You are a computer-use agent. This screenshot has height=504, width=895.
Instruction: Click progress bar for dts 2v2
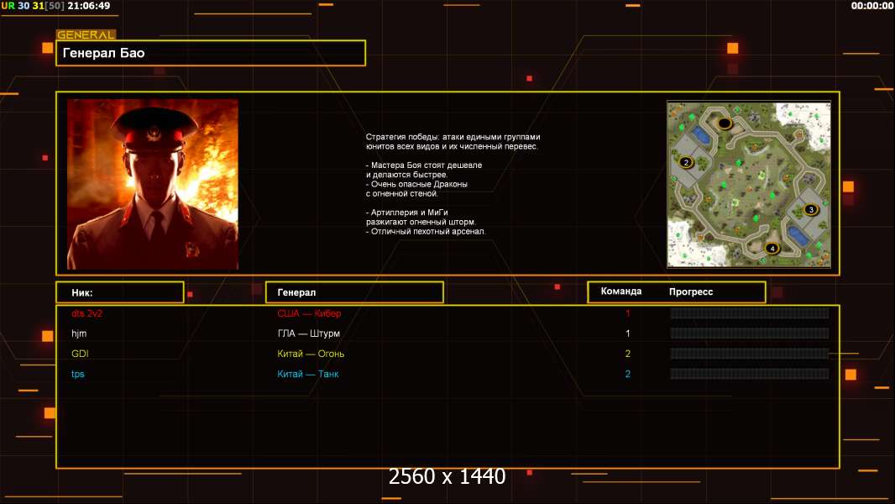pos(749,312)
